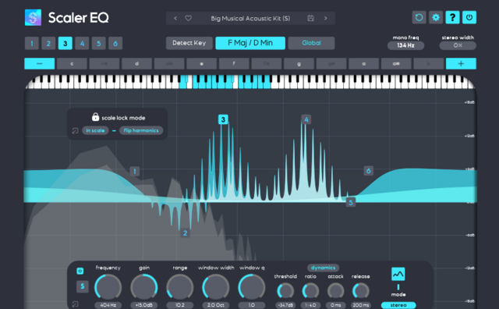This screenshot has height=309, width=499.
Task: Select band tab 4
Action: click(x=82, y=44)
